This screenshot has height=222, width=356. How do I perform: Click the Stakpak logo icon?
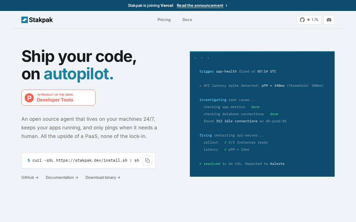25,20
